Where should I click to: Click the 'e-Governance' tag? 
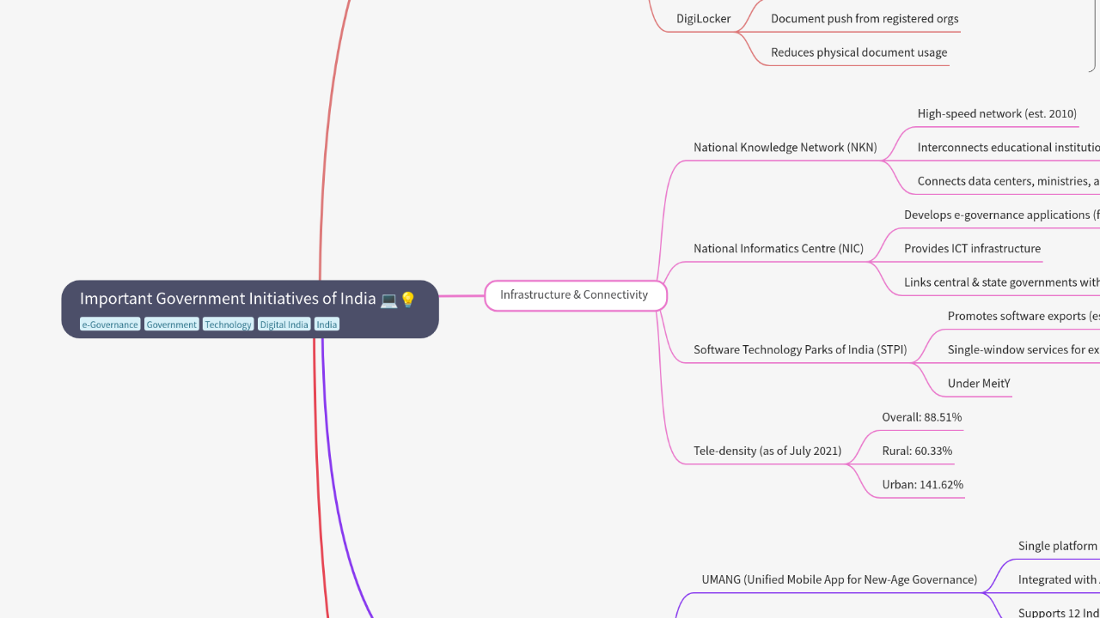110,324
